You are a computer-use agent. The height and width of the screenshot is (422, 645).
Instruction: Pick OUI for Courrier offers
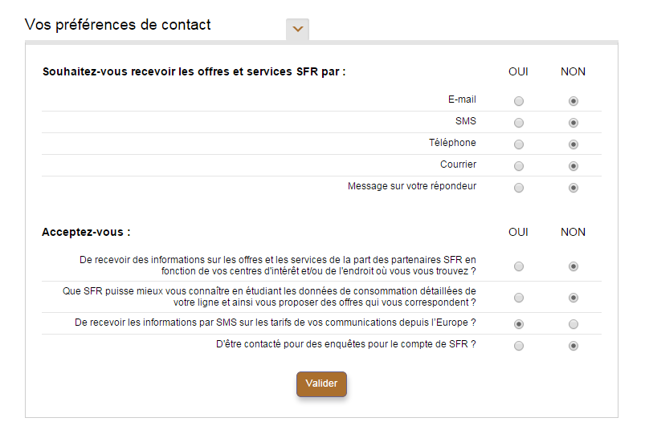click(519, 166)
